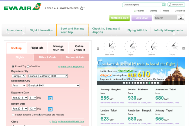This screenshot has width=189, height=126.
Task: Click the search magnifier icon
Action: pos(181,18)
